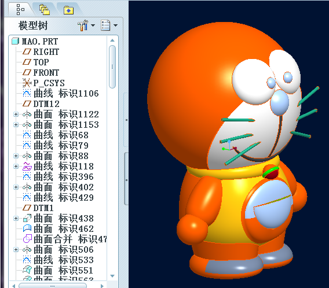Click the vertical scrollbar thumb
This screenshot has width=329, height=288.
pyautogui.click(x=112, y=67)
